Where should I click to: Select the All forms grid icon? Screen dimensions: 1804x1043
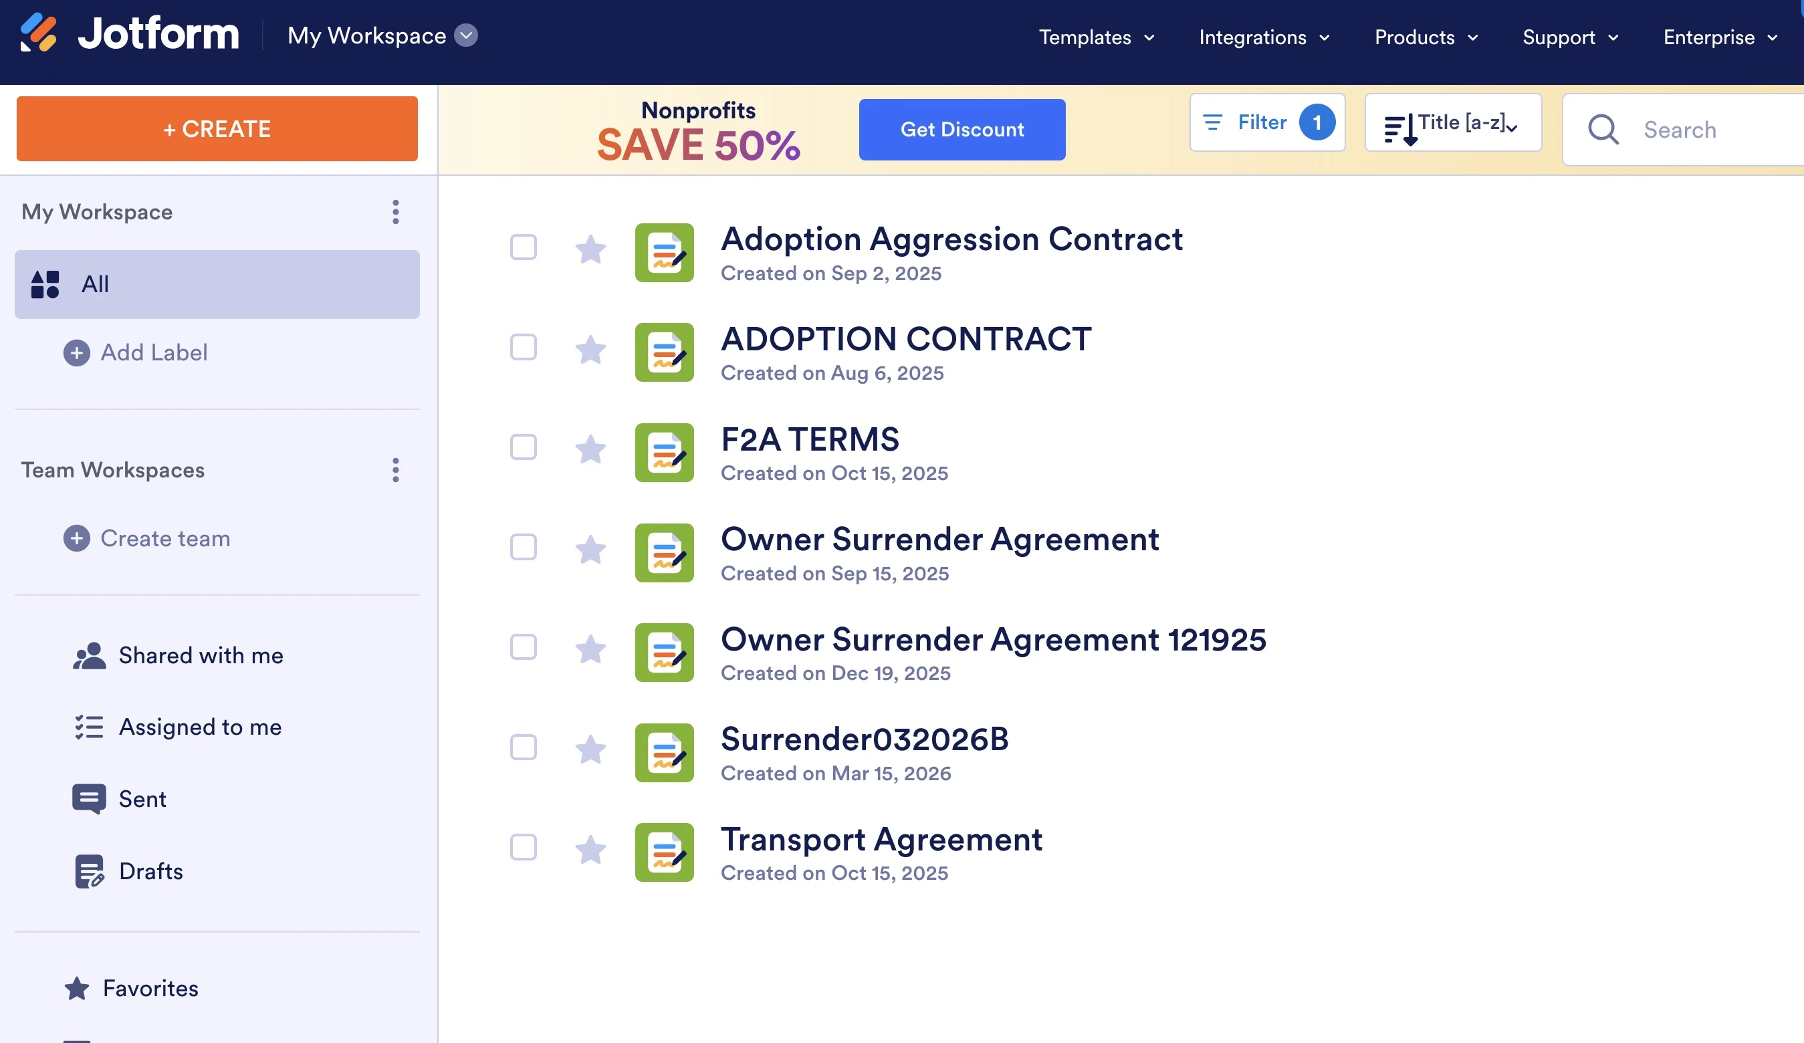click(x=44, y=284)
